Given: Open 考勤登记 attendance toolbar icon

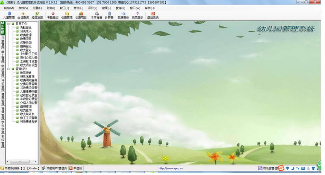Looking at the screenshot, I should click(53, 15).
